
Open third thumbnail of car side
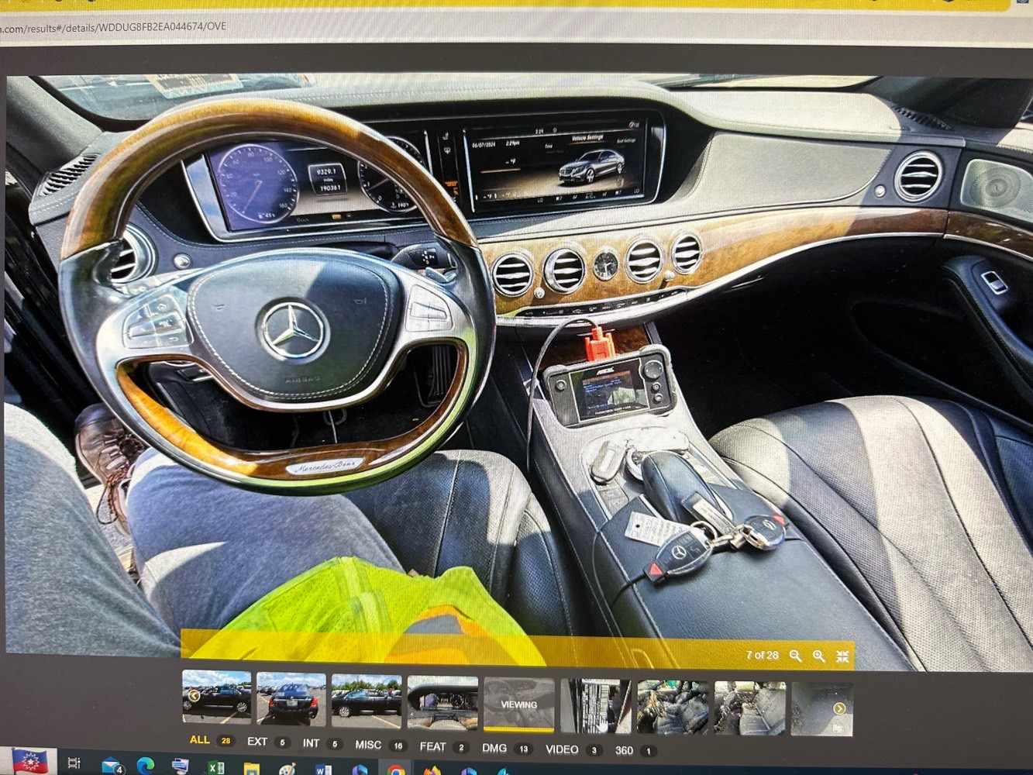click(x=366, y=701)
